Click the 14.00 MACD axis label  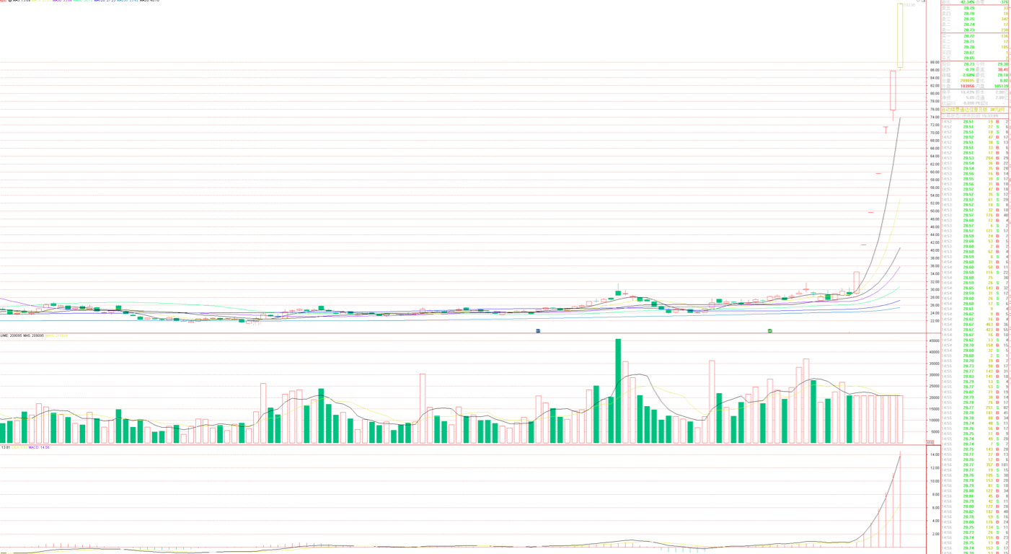point(933,454)
